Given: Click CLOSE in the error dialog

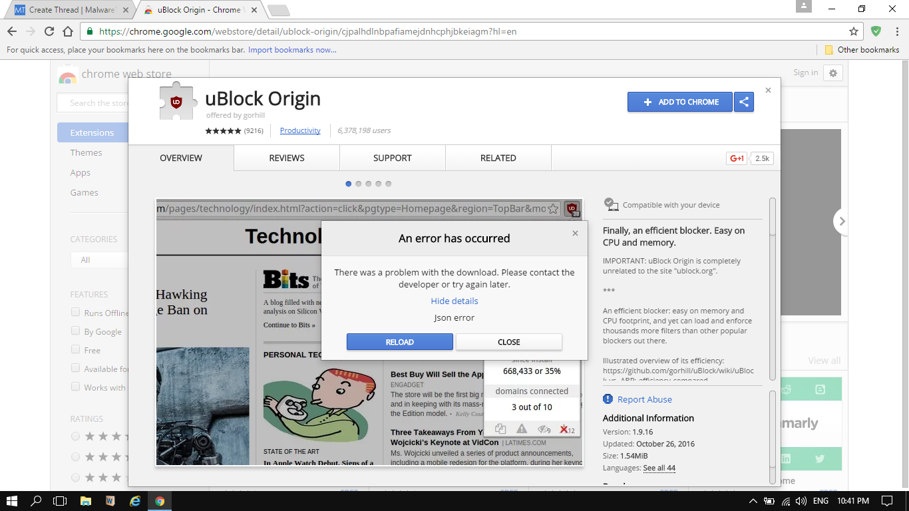Looking at the screenshot, I should pyautogui.click(x=509, y=342).
